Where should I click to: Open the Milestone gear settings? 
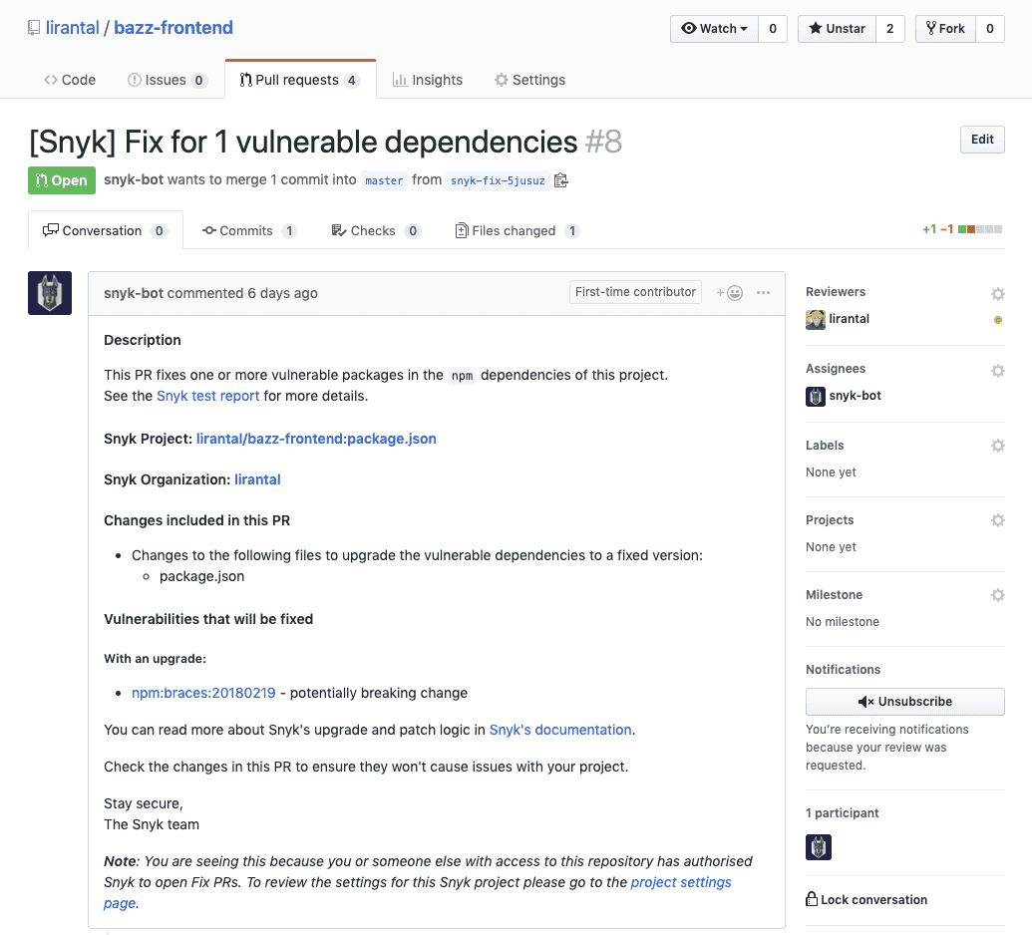pyautogui.click(x=998, y=595)
